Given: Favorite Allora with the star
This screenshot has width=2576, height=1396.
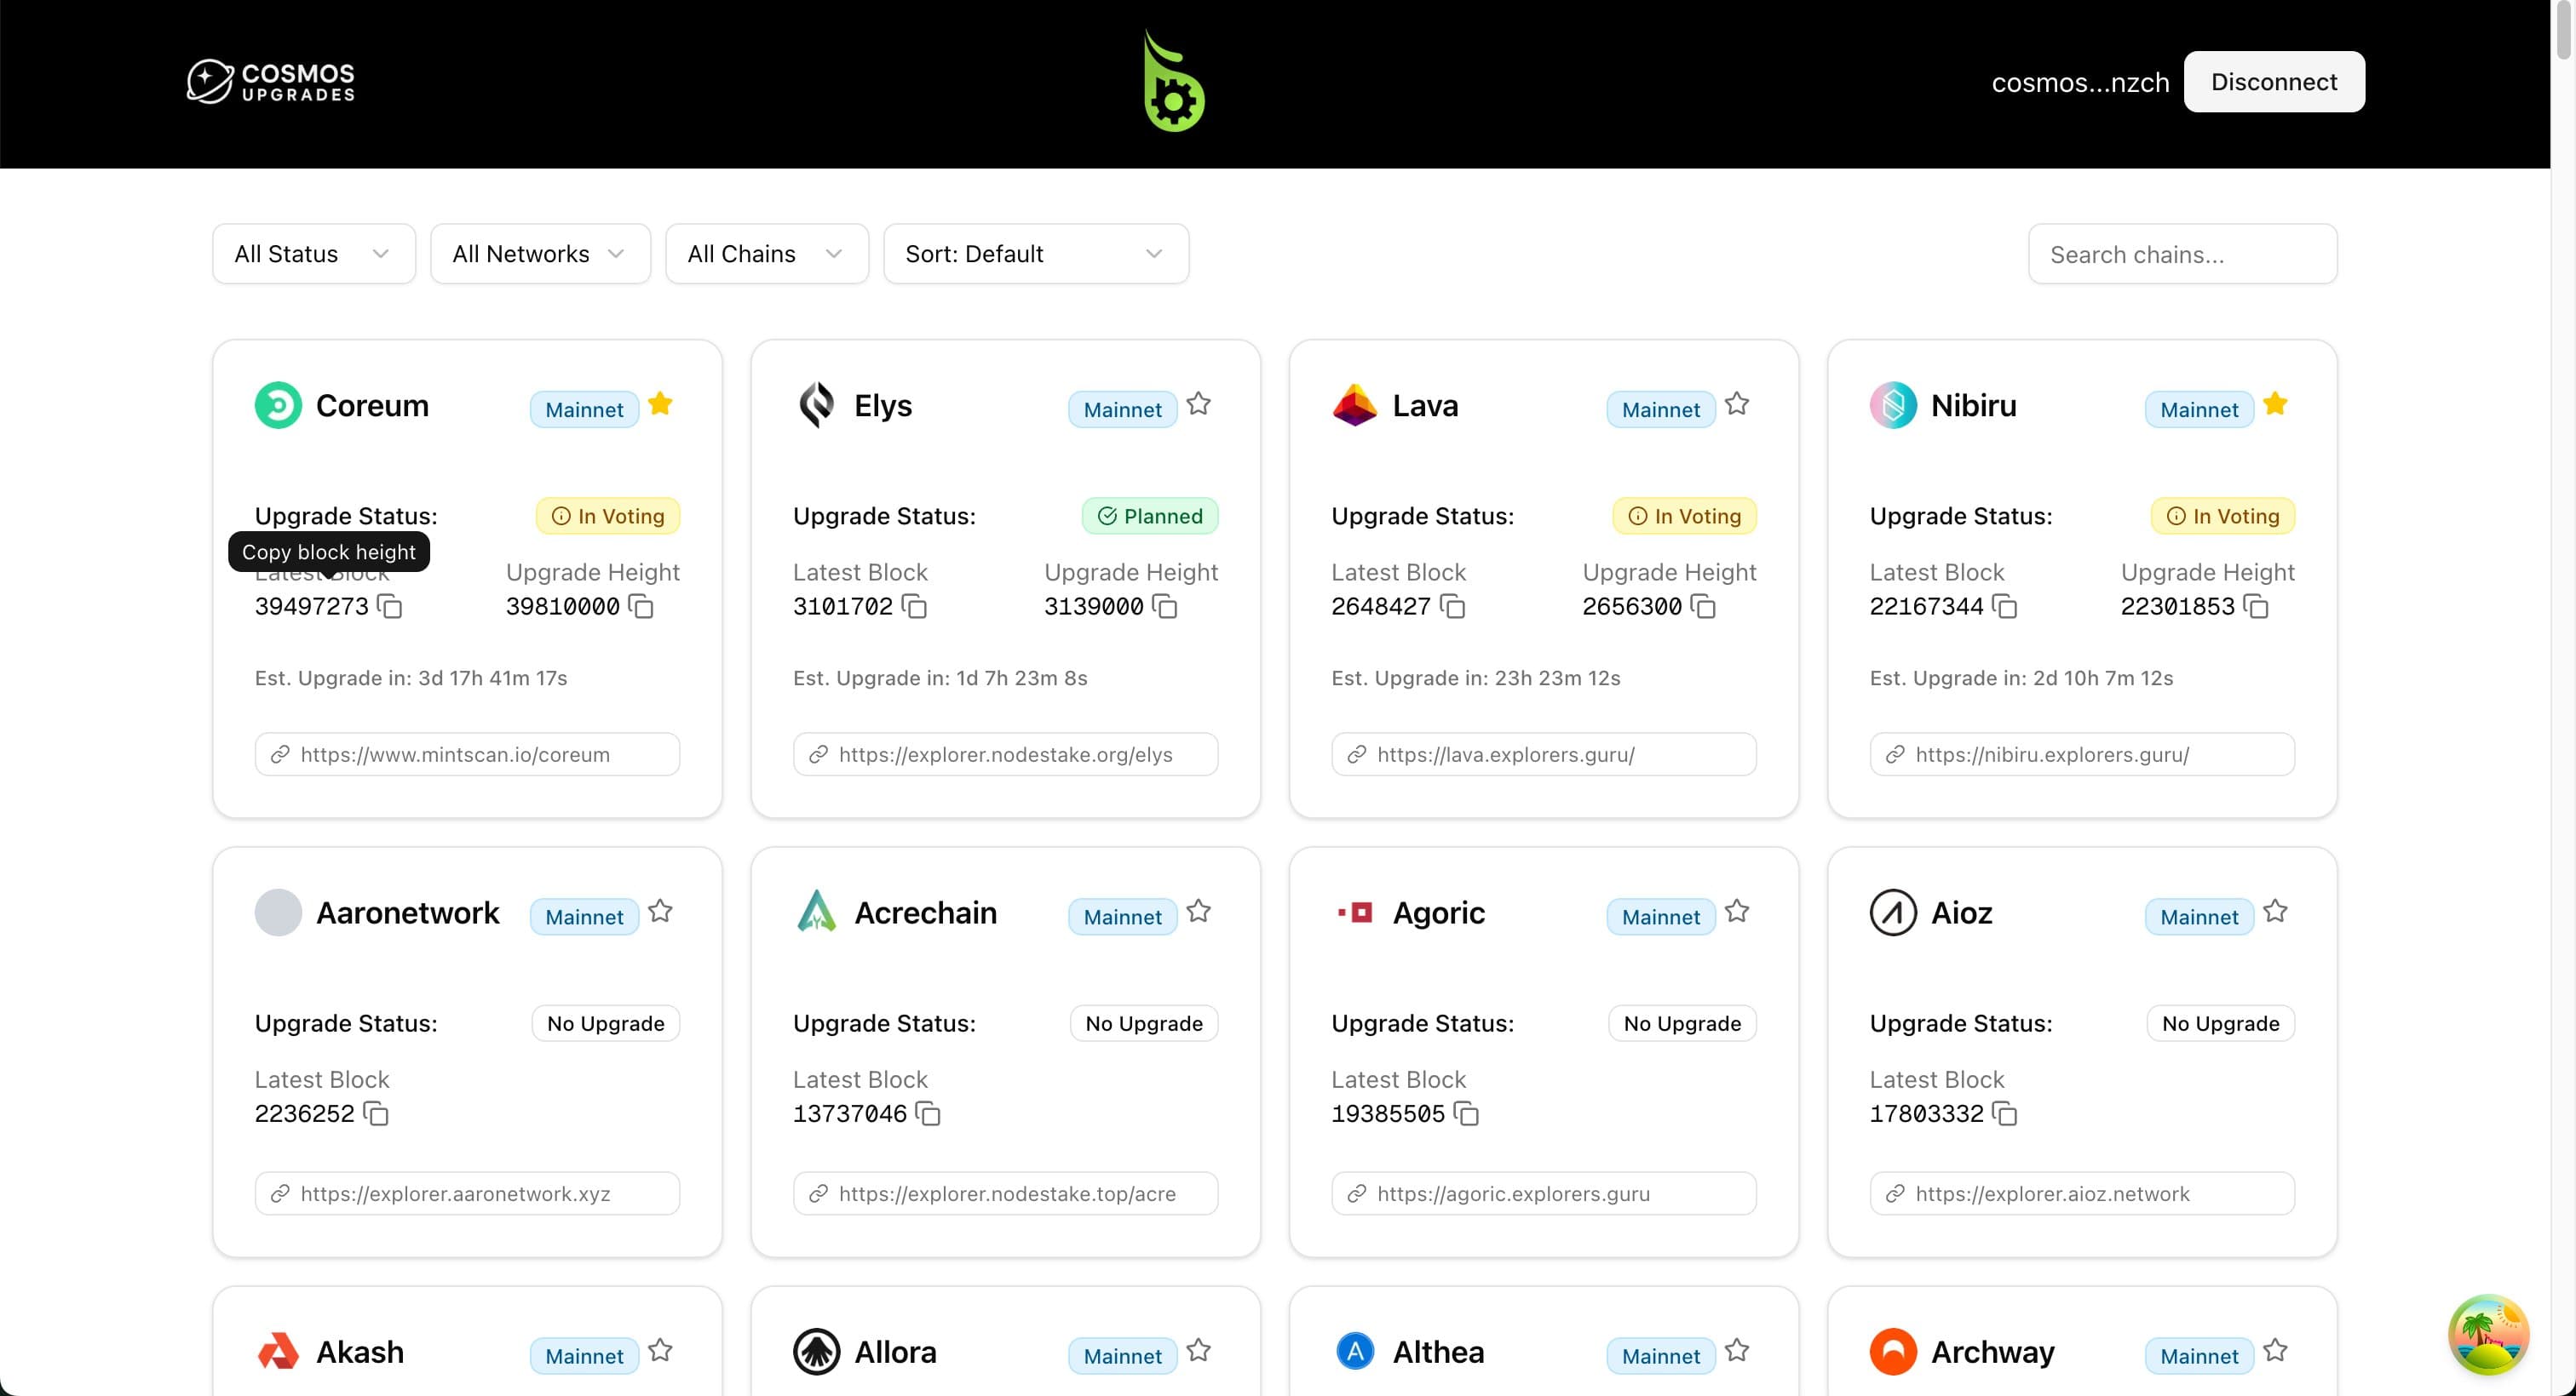Looking at the screenshot, I should tap(1198, 1350).
